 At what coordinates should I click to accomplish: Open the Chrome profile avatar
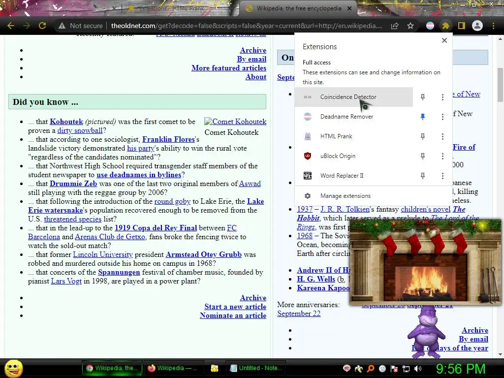coord(477,26)
